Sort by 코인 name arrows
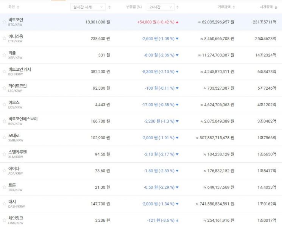Image resolution: width=282 pixels, height=227 pixels. [18, 7]
